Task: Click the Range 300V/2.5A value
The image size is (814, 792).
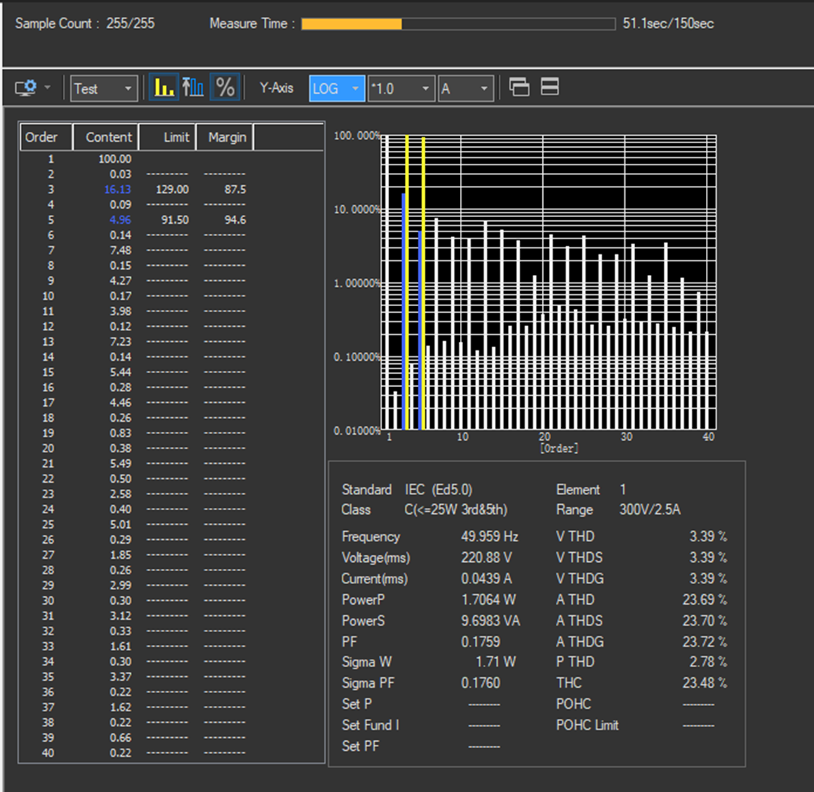Action: [650, 510]
